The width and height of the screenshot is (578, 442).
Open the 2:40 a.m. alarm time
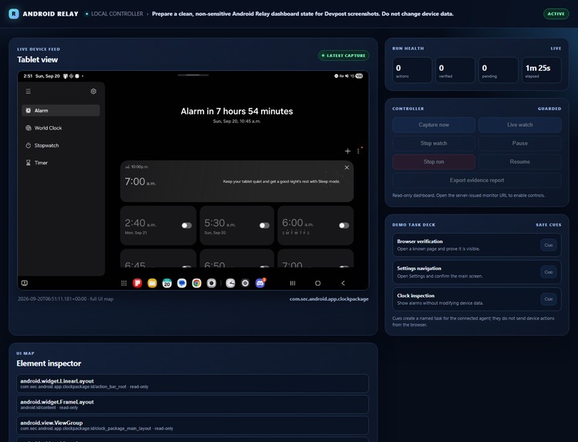click(140, 223)
